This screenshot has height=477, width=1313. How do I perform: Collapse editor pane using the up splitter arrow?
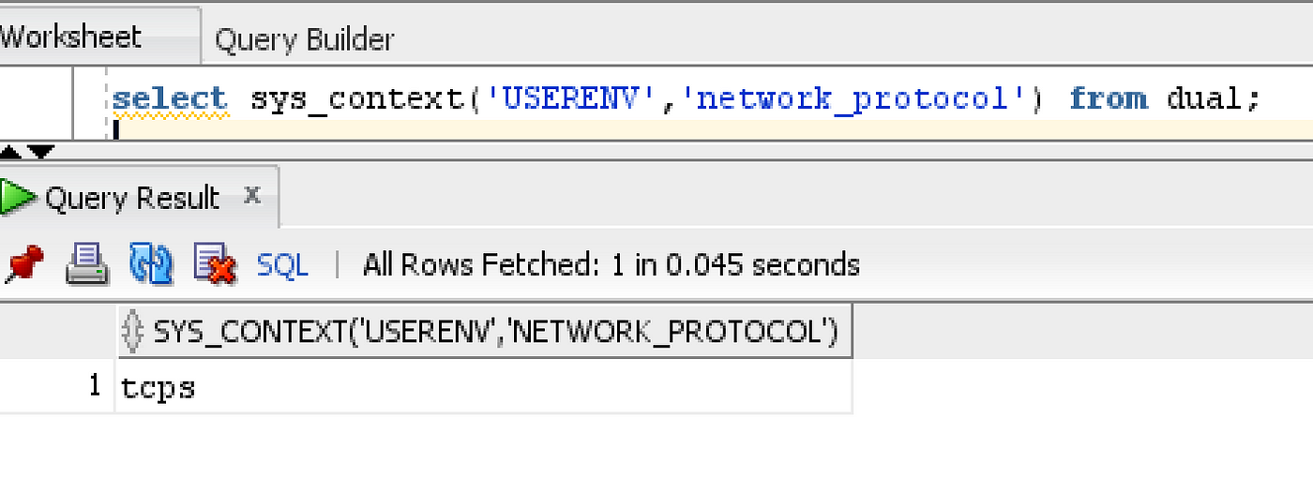pos(10,152)
